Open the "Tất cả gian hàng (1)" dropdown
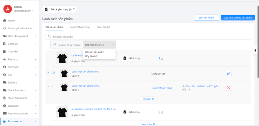 59,10
